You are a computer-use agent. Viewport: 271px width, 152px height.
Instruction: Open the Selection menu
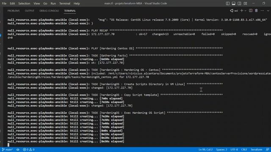(x=24, y=3)
